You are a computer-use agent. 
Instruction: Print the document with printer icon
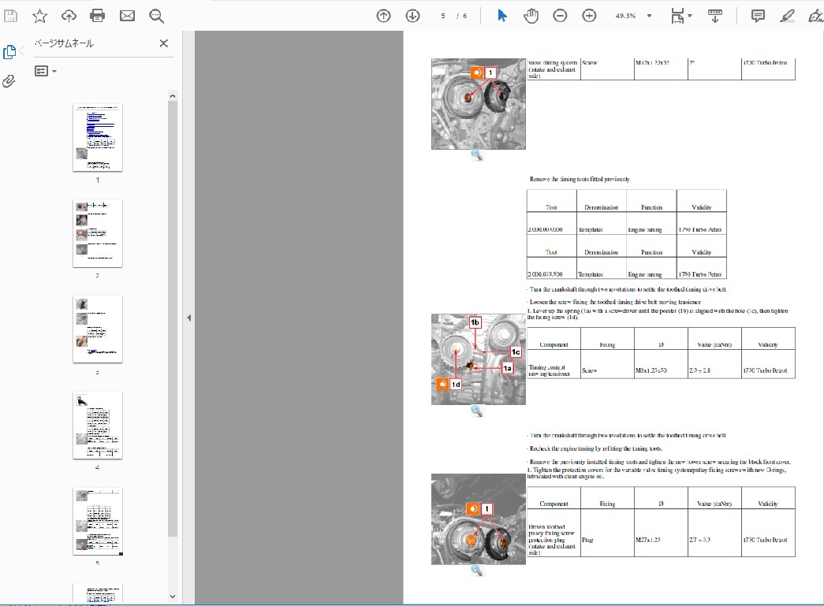point(98,16)
